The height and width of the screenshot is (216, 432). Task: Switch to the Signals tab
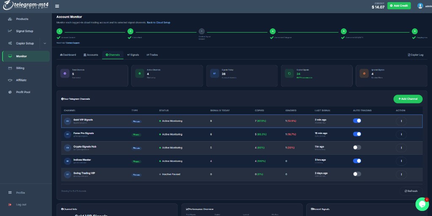pos(133,55)
